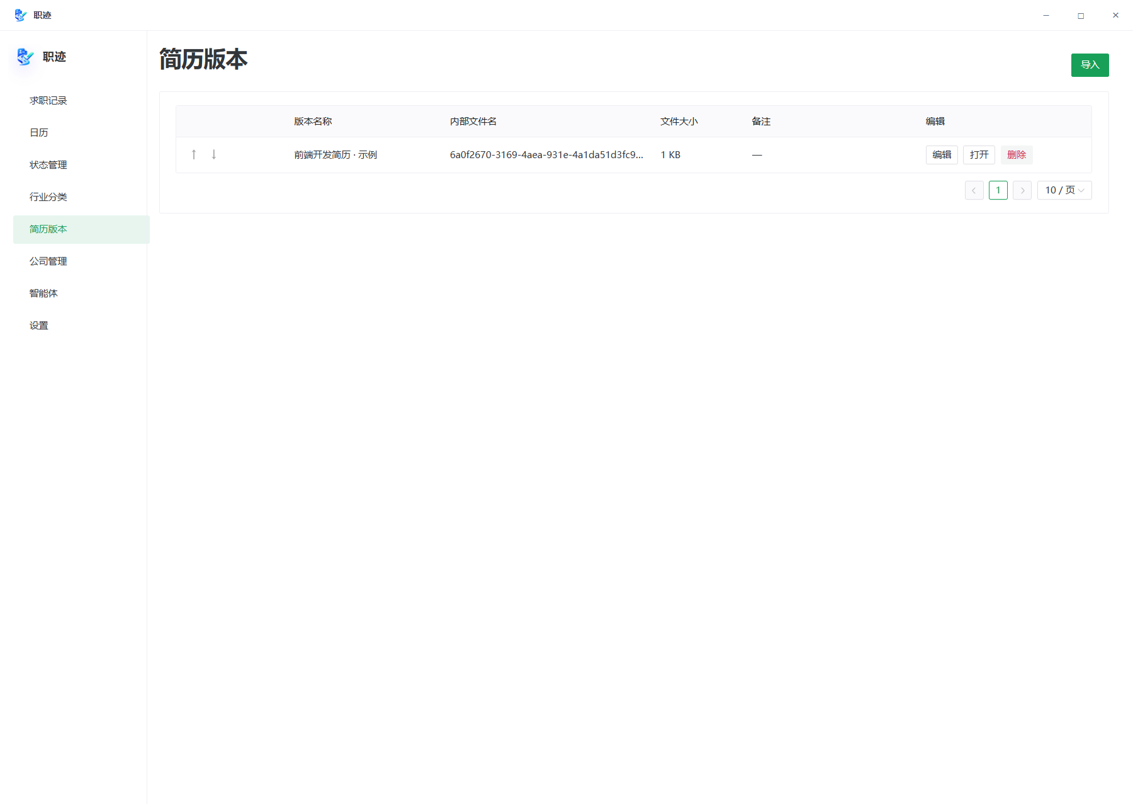Click the 1 KB file size cell
The height and width of the screenshot is (804, 1133).
click(670, 155)
